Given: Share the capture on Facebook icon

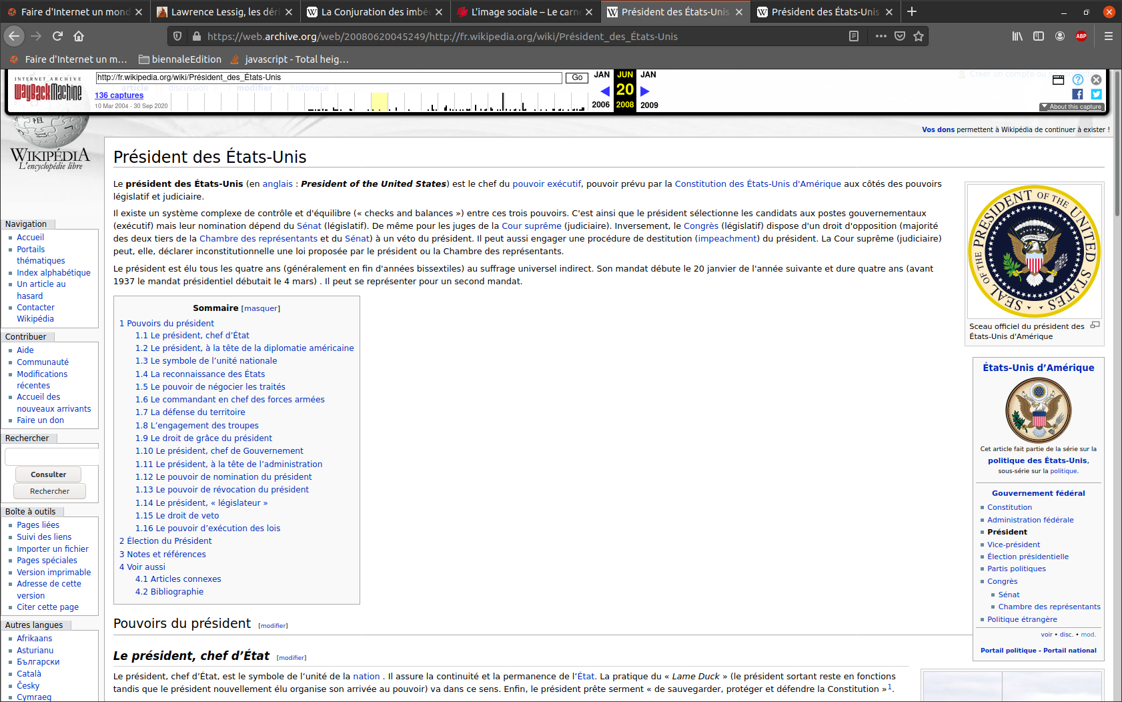Looking at the screenshot, I should tap(1077, 94).
